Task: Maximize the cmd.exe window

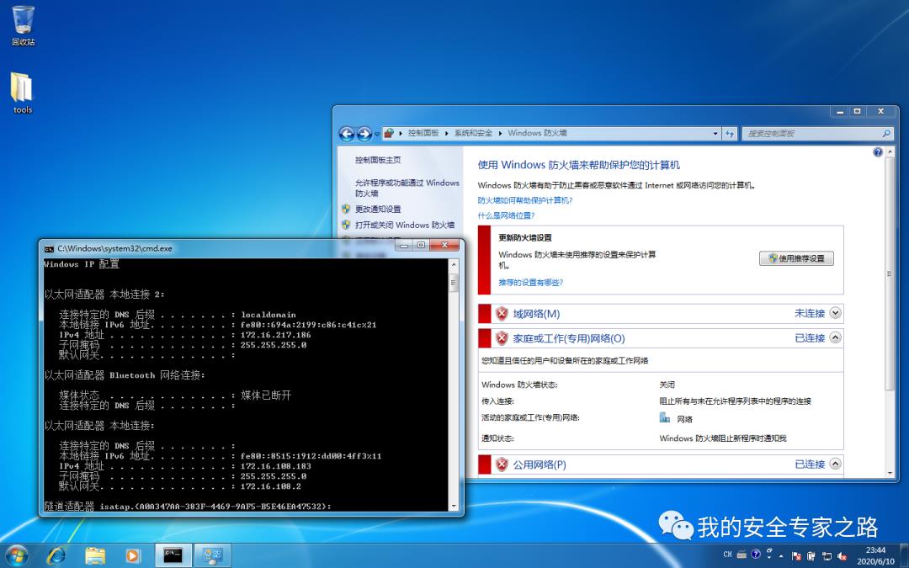Action: click(x=422, y=245)
